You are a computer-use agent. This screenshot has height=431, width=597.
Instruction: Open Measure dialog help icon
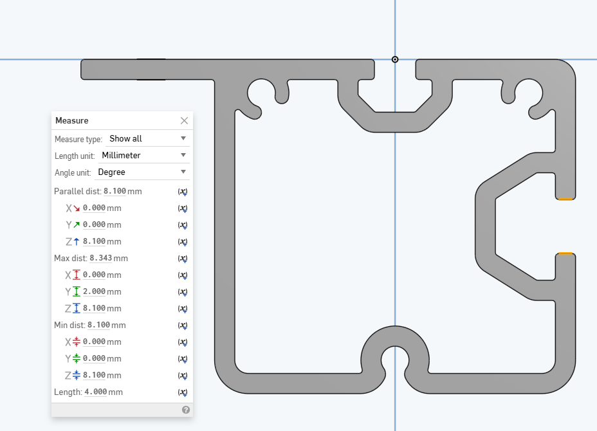pyautogui.click(x=186, y=410)
